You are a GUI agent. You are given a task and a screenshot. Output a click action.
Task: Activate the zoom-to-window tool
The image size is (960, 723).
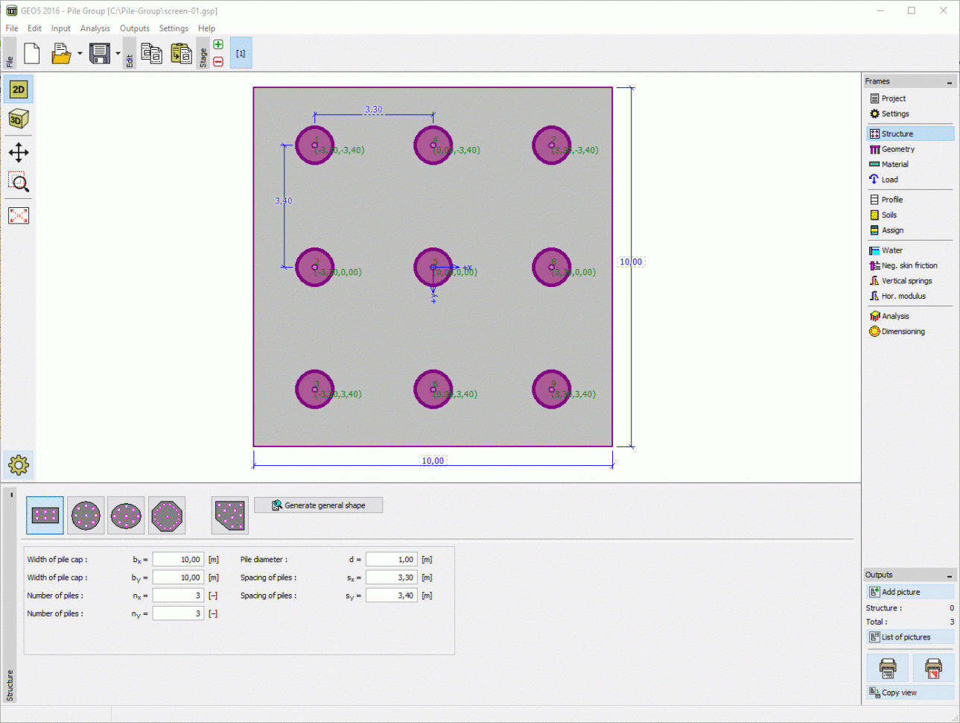[x=18, y=183]
